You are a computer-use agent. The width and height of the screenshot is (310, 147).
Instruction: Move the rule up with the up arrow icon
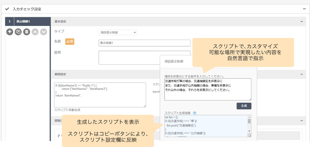click(35, 32)
